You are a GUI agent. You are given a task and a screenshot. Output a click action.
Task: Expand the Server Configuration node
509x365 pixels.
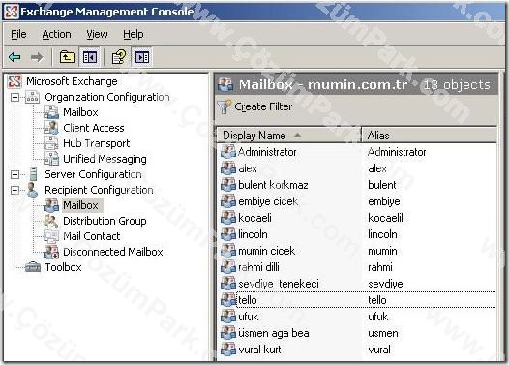pyautogui.click(x=15, y=174)
